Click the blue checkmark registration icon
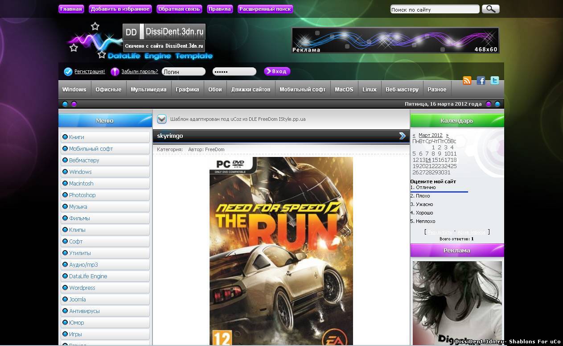 point(68,71)
